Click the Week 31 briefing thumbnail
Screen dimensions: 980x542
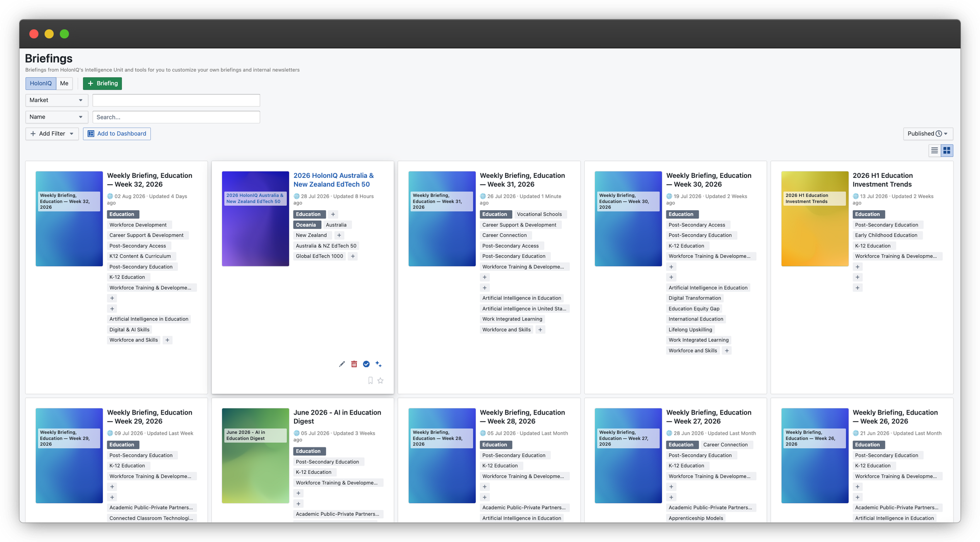(x=442, y=219)
